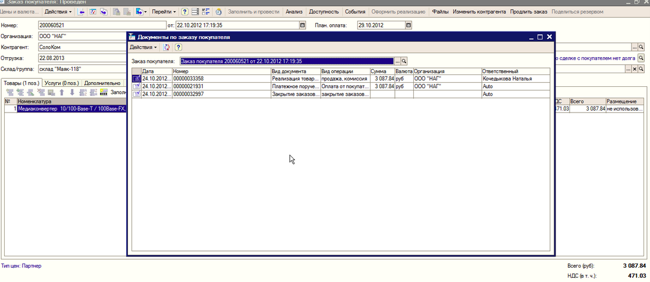650x282 pixels.
Task: Open calendar picker next to План. оплата date
Action: 408,25
